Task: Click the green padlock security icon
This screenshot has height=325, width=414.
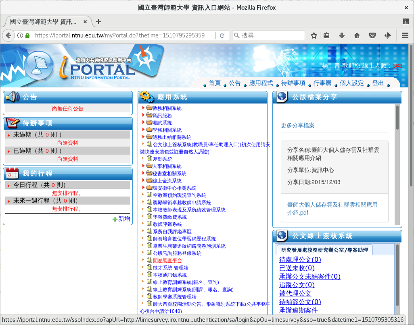Action: click(27, 35)
